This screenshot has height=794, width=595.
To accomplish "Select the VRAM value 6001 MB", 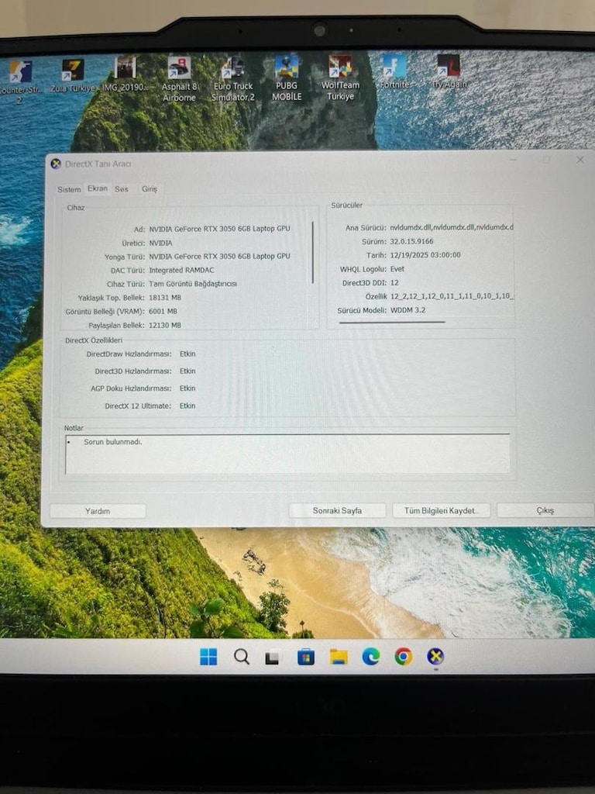I will [163, 312].
